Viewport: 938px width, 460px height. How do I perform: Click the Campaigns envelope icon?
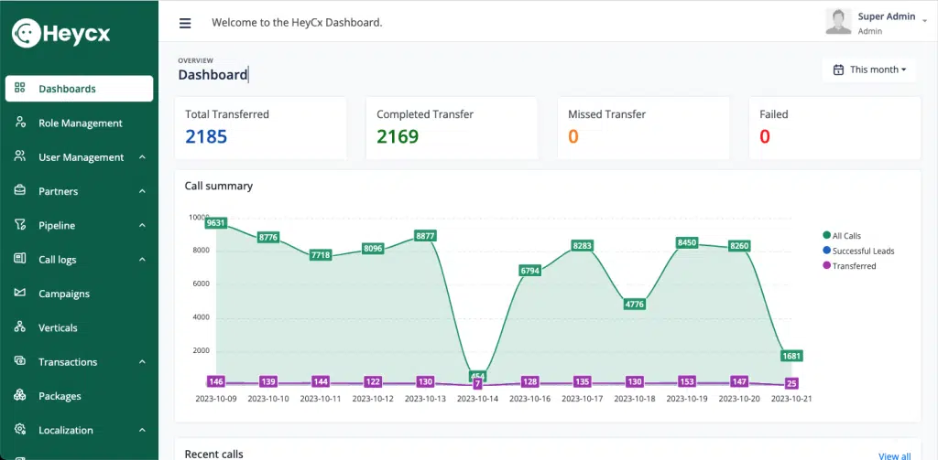tap(20, 294)
